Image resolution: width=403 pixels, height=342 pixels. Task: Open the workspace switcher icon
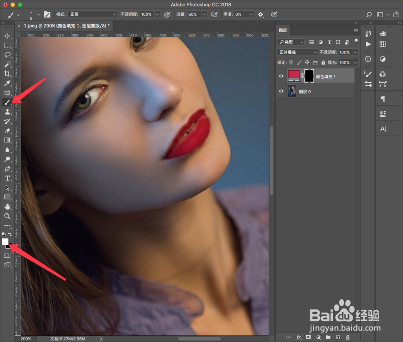coord(380,15)
